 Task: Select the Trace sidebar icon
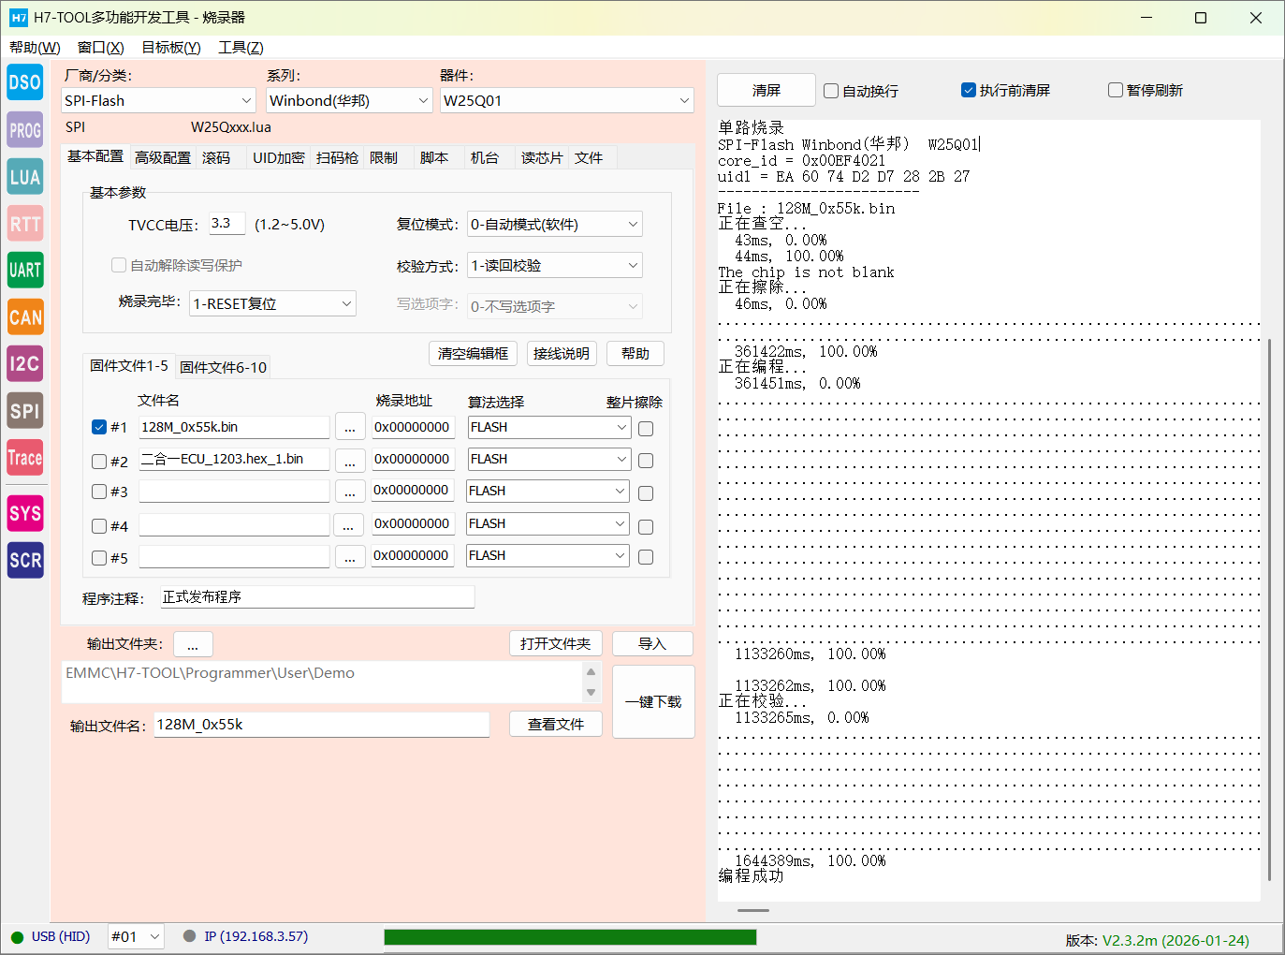(x=25, y=458)
